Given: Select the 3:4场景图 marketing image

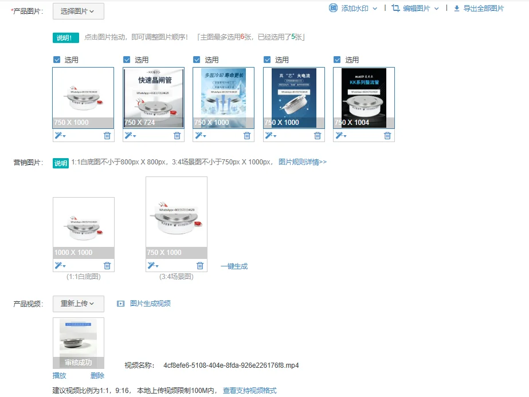Looking at the screenshot, I should (177, 218).
